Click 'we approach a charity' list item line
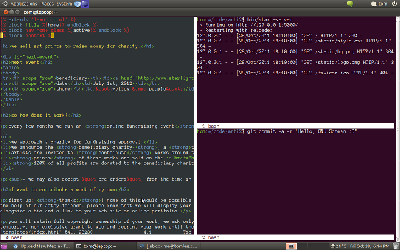This screenshot has height=250, width=400. pyautogui.click(x=79, y=142)
